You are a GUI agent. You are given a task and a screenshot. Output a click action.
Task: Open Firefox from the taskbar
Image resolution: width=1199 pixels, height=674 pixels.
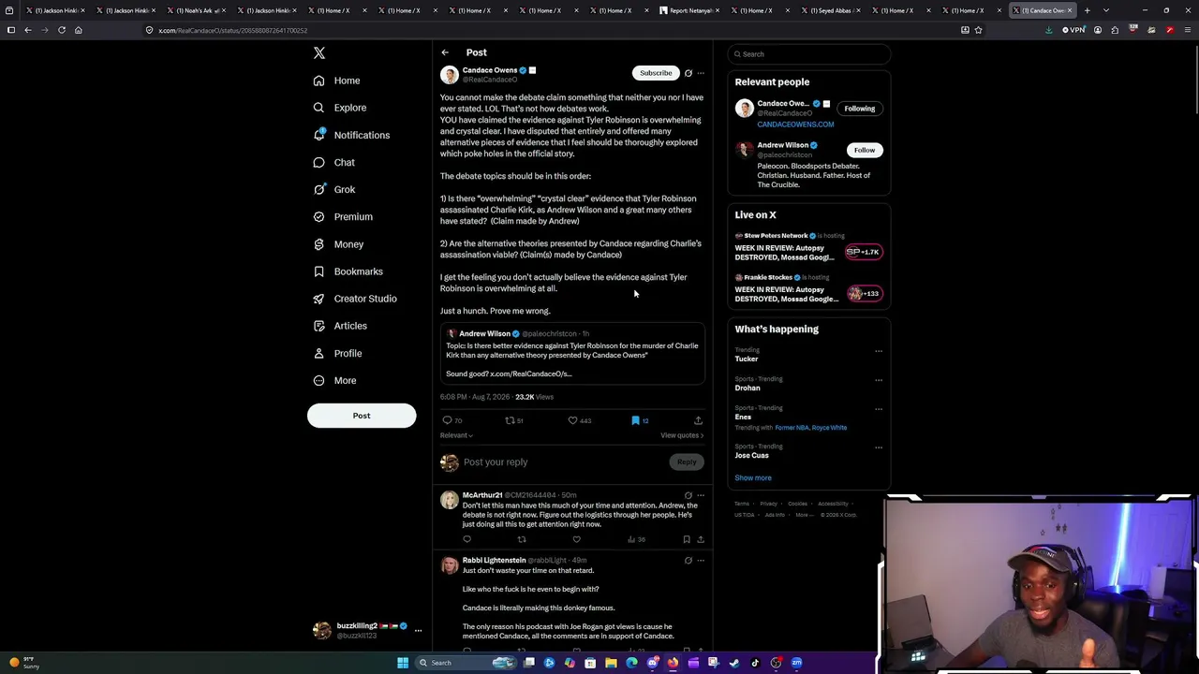coord(673,663)
